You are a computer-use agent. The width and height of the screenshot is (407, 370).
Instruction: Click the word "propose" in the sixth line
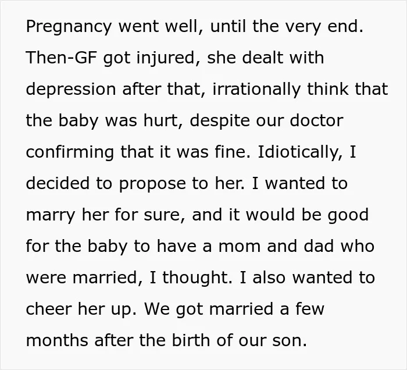coord(152,184)
